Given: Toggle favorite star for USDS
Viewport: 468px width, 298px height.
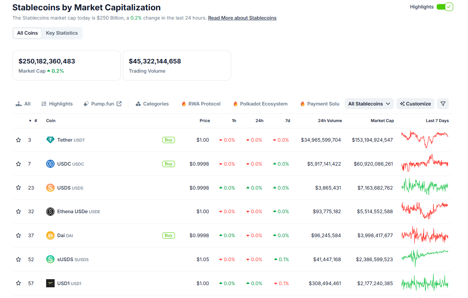Looking at the screenshot, I should click(x=18, y=188).
